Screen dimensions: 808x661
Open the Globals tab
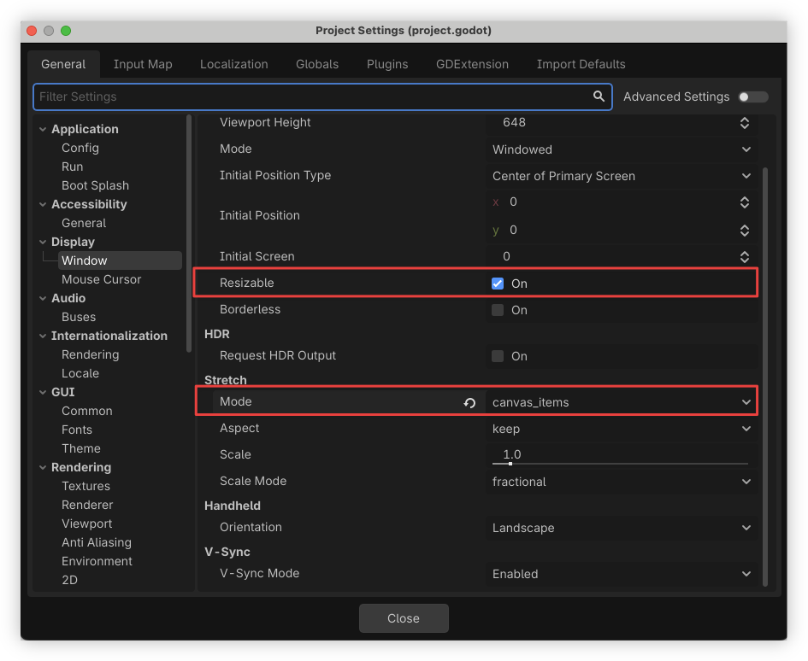317,64
